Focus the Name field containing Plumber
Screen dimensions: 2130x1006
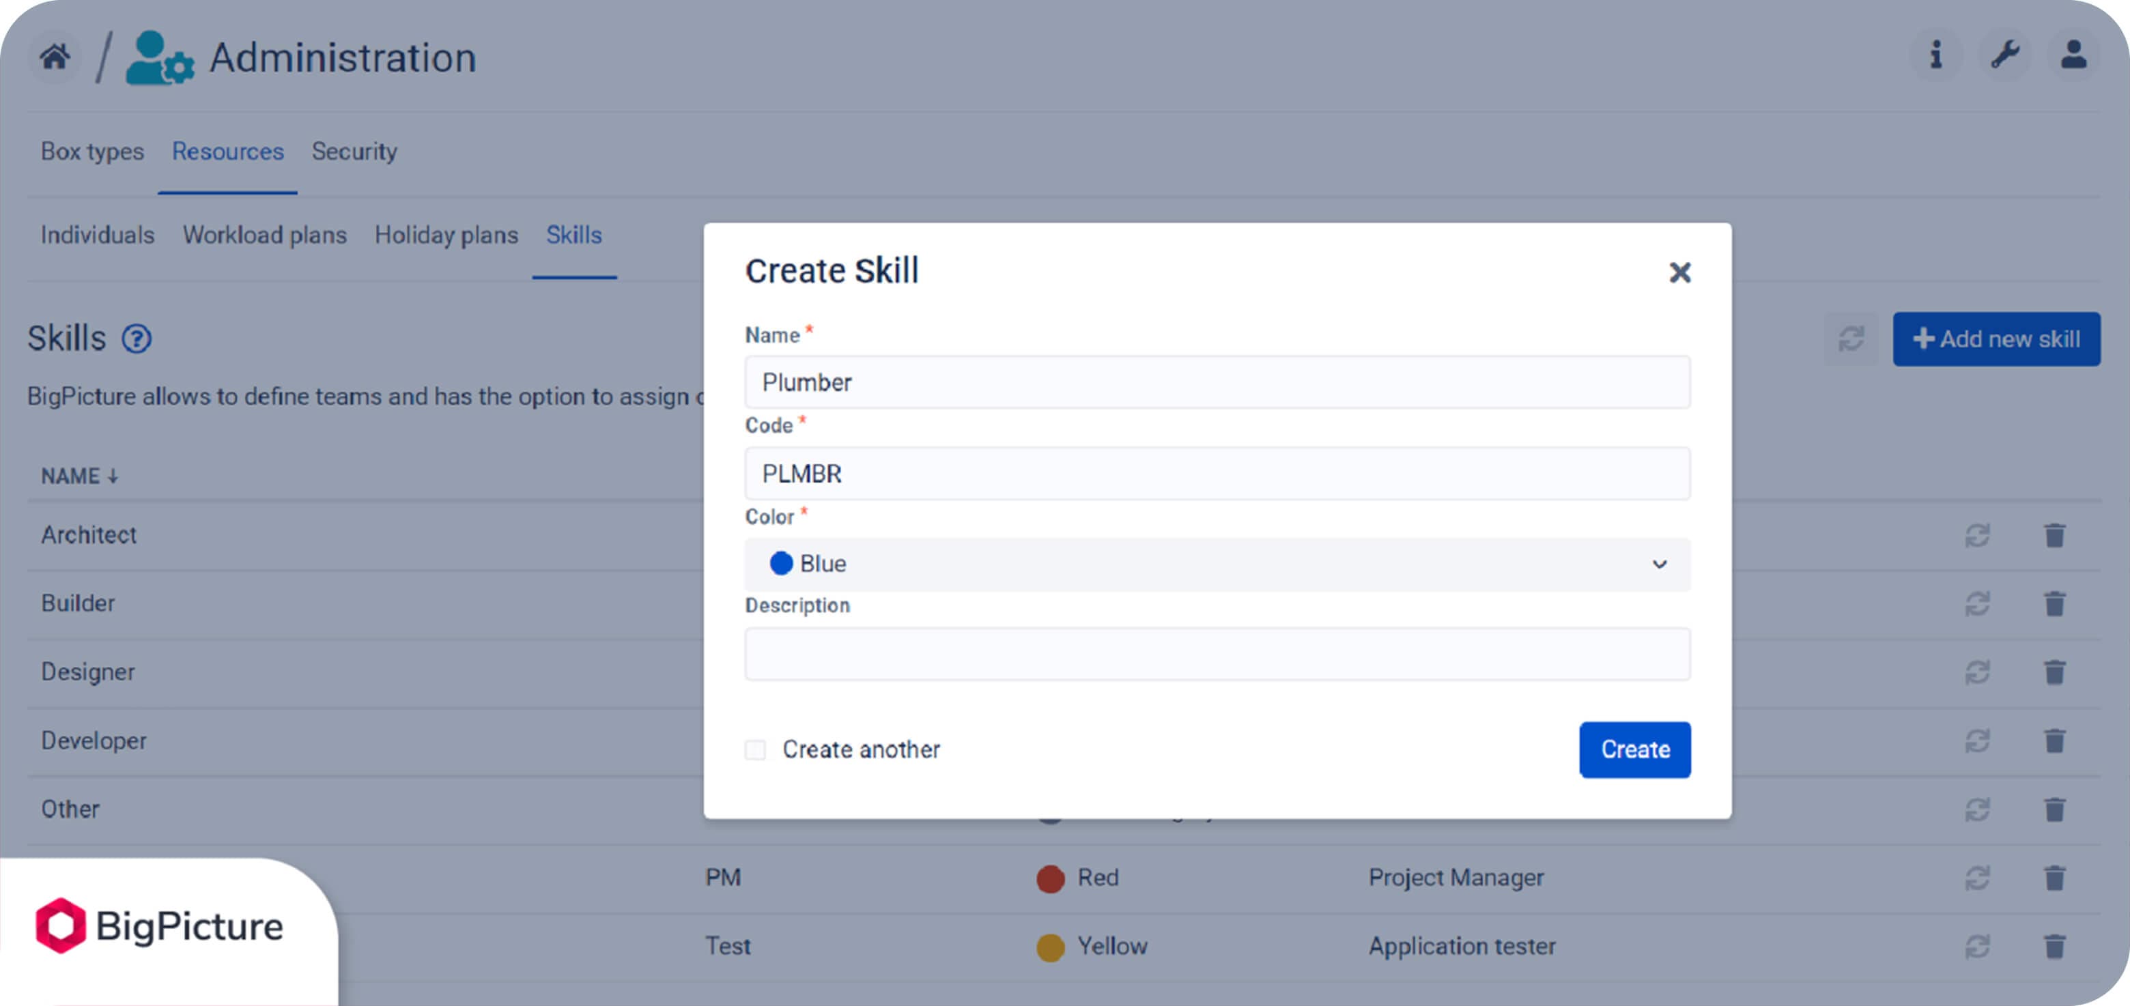click(1217, 383)
